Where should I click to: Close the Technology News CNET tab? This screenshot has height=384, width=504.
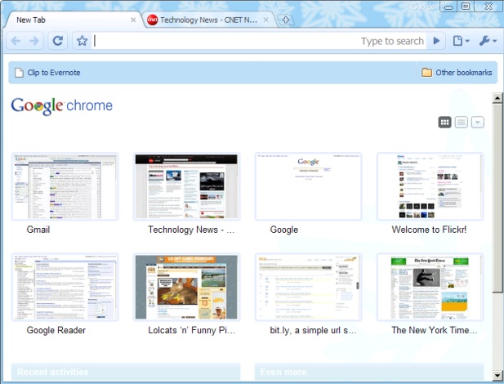pyautogui.click(x=265, y=20)
